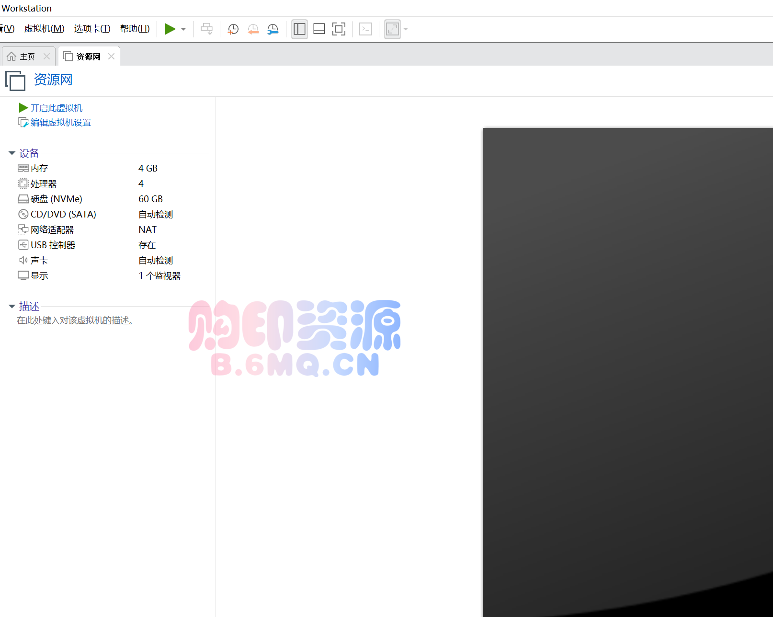This screenshot has height=617, width=773.
Task: Click the NAT network value
Action: (x=148, y=229)
